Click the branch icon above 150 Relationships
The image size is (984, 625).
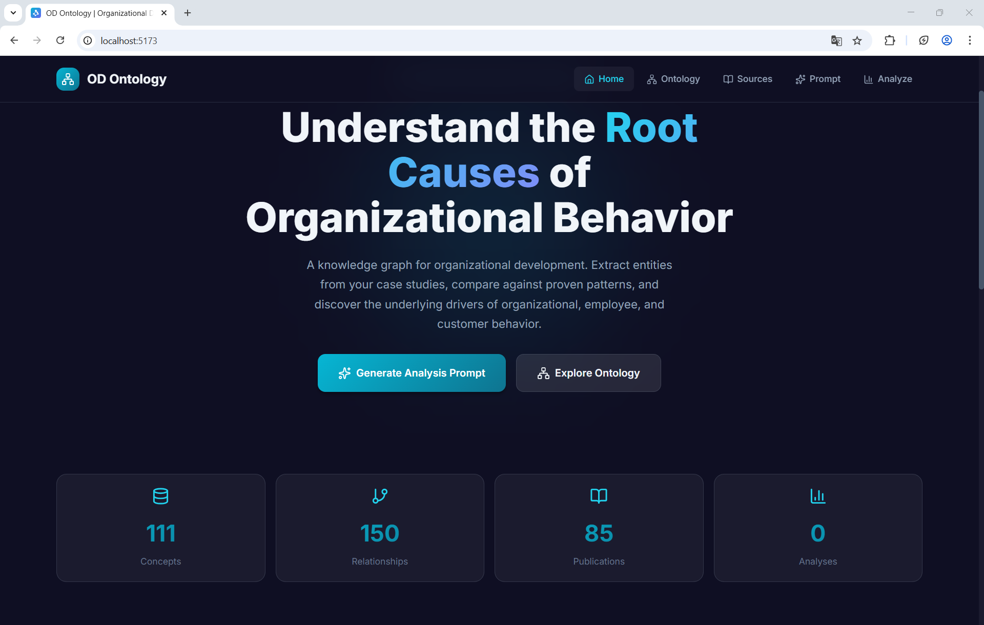(379, 495)
